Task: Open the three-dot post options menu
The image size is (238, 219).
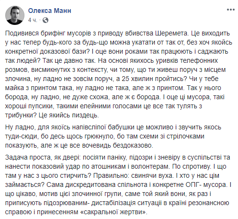Action: point(230,10)
